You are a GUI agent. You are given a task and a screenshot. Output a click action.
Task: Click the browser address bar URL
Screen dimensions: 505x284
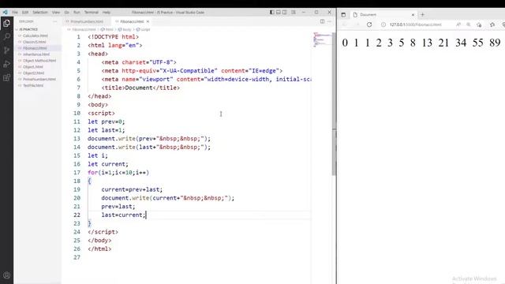coord(416,24)
